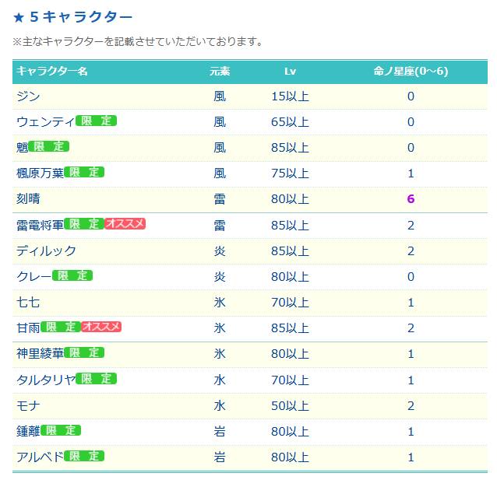Click the 限定 badge next to クレー
497x487 pixels.
point(72,275)
